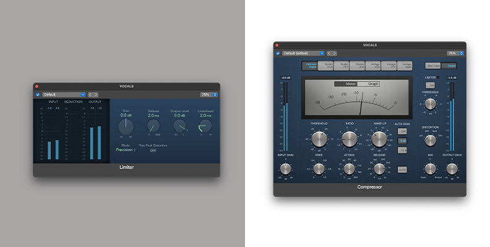Open the Precision mode menu in Limiter

126,149
